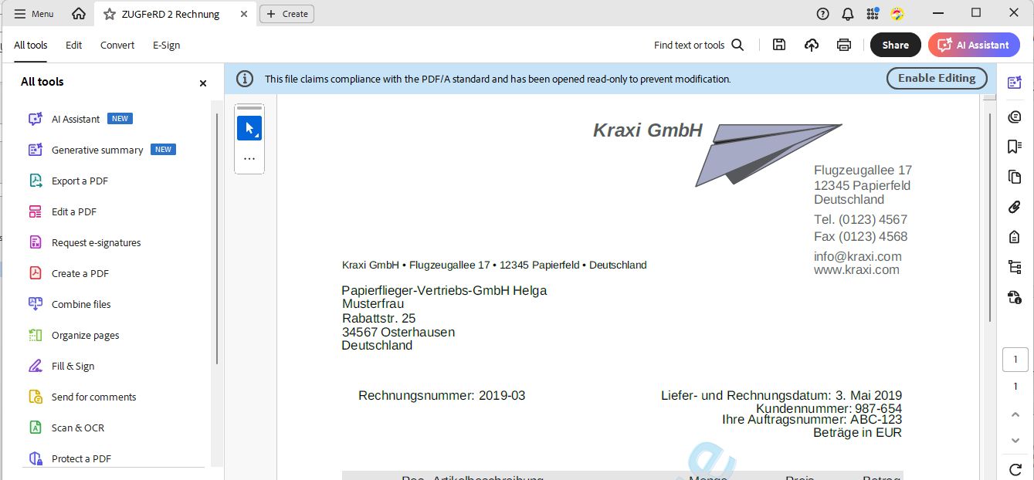The height and width of the screenshot is (480, 1034).
Task: View notifications via the bell icon
Action: coord(848,14)
